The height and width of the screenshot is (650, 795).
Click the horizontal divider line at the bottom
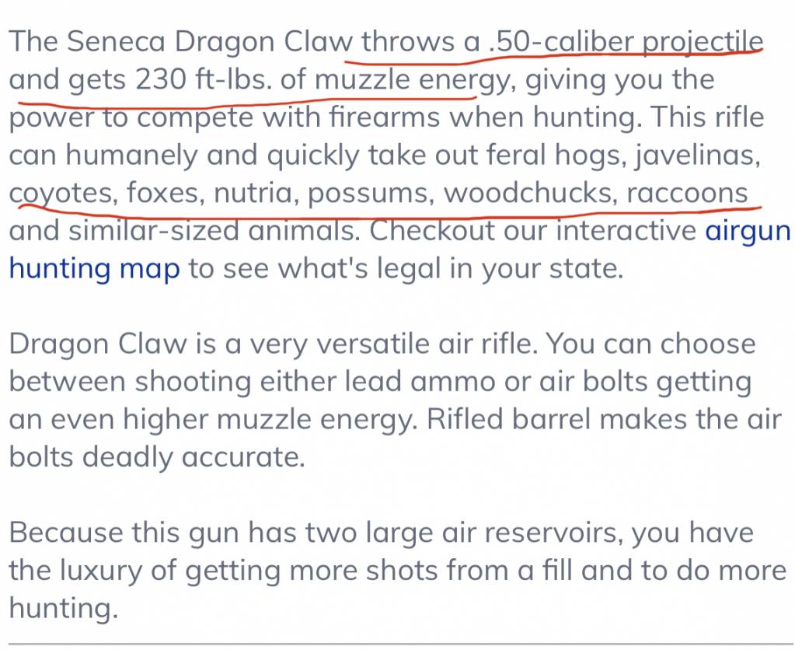tap(398, 645)
